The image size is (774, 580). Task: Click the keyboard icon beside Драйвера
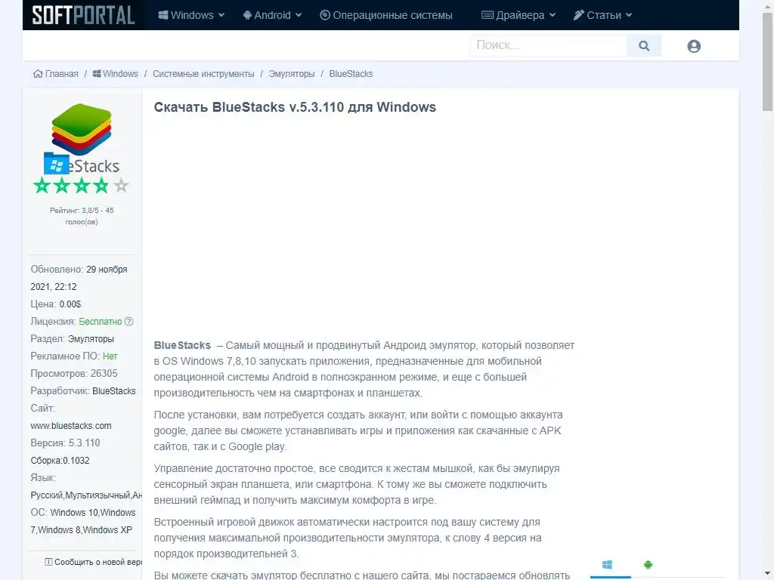[488, 15]
